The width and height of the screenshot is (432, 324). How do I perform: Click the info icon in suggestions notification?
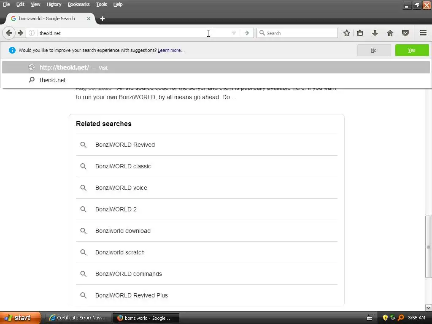12,50
